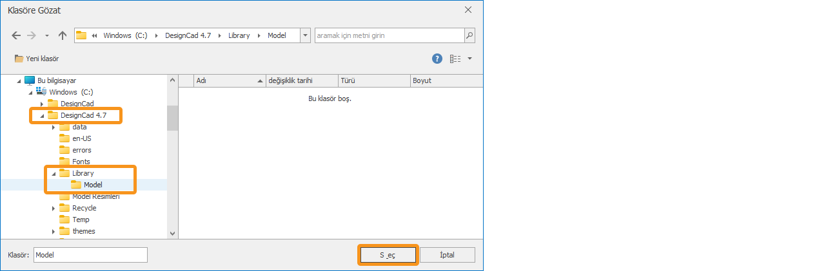Open the view options dropdown arrow
819x271 pixels.
click(x=469, y=59)
